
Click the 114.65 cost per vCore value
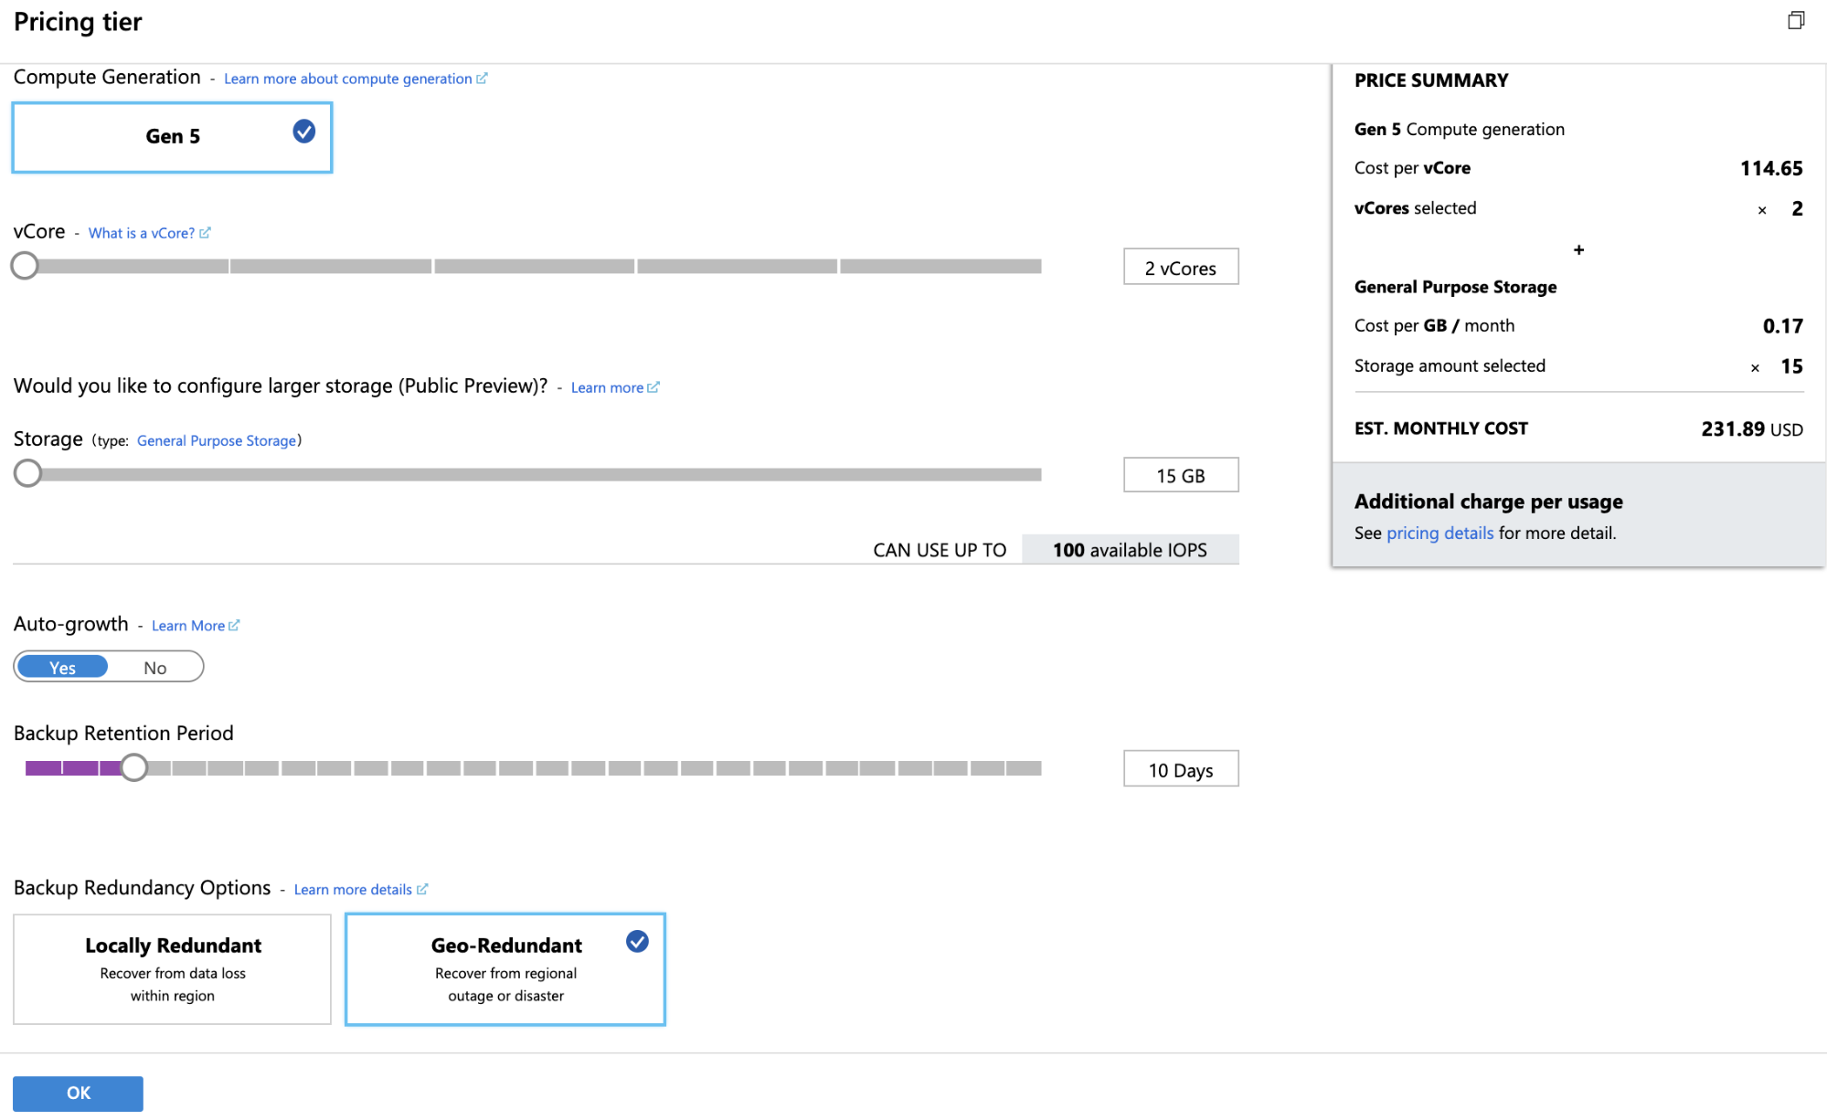pyautogui.click(x=1771, y=169)
